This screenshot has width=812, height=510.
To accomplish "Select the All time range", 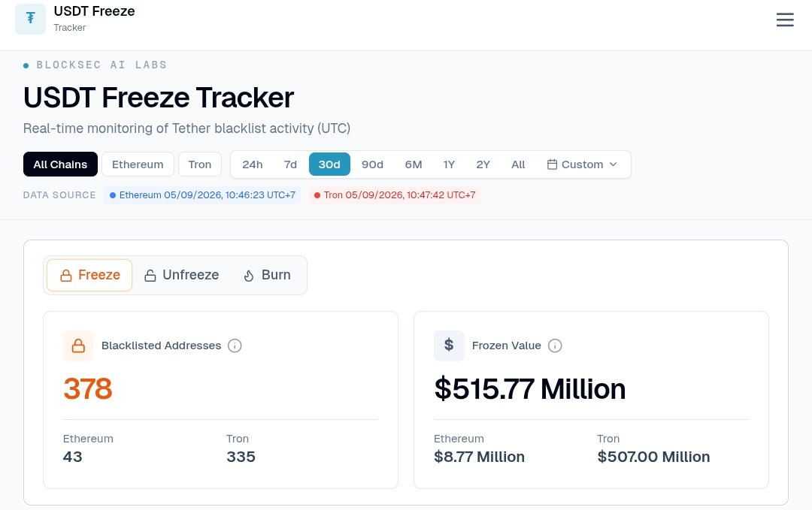I will [518, 164].
